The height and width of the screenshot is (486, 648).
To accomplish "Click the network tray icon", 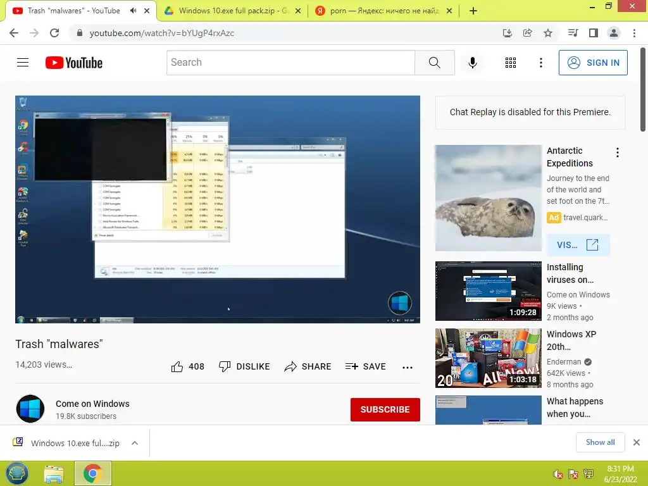I will pyautogui.click(x=589, y=474).
